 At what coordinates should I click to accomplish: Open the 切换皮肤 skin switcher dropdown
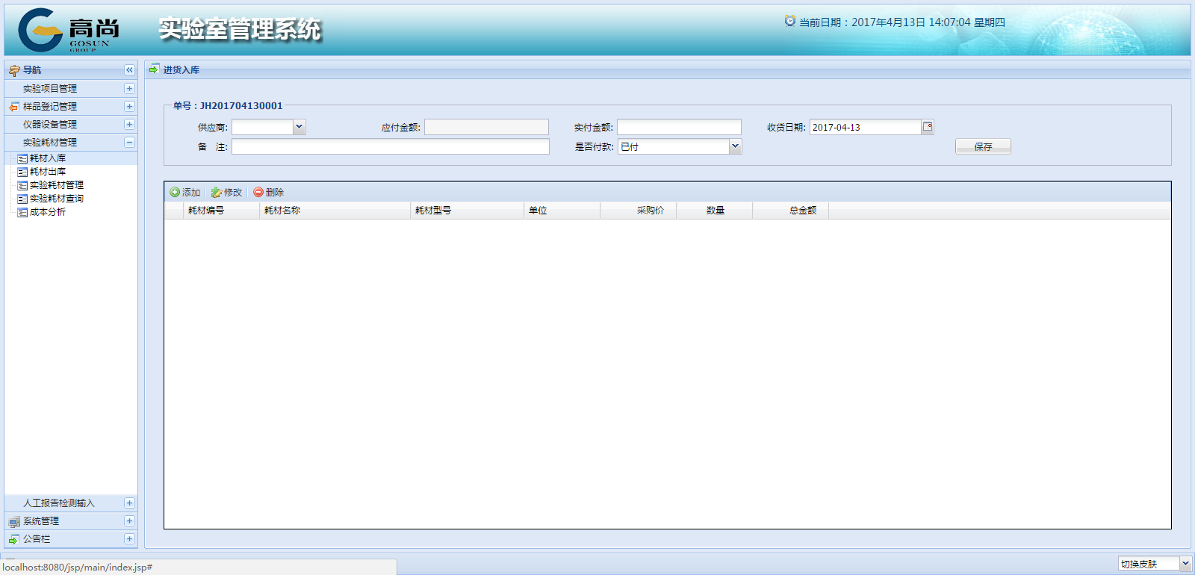(1185, 564)
